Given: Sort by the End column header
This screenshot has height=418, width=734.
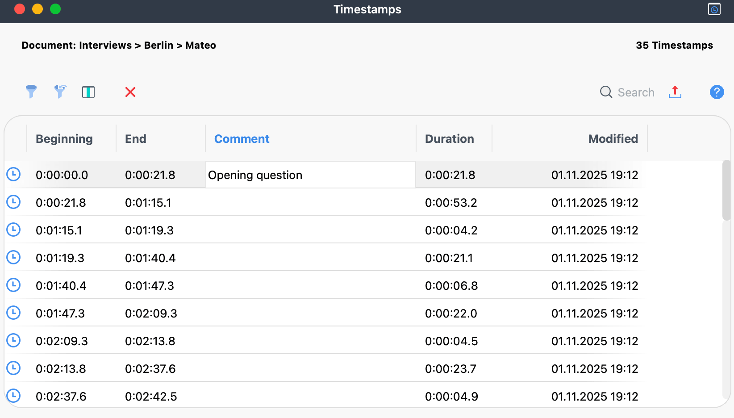Looking at the screenshot, I should (136, 139).
